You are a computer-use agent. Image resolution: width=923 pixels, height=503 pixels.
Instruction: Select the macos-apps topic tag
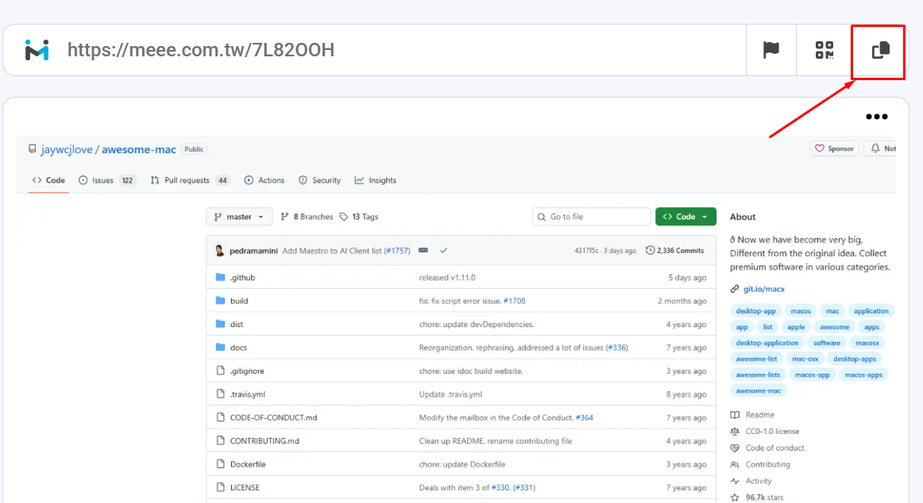click(x=863, y=374)
